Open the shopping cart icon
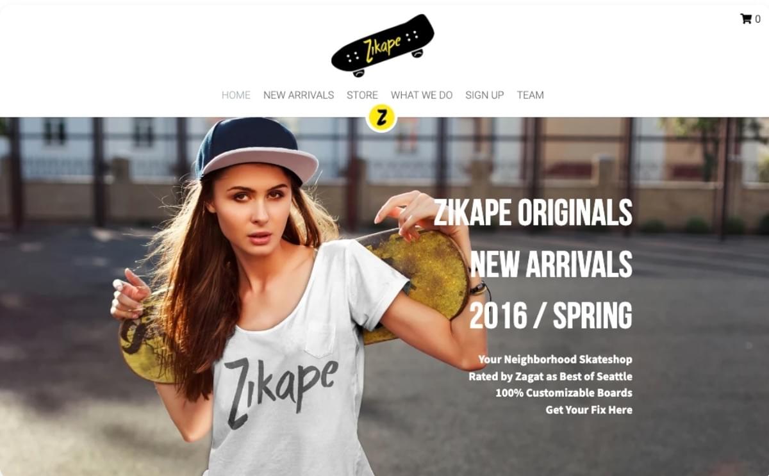Image resolution: width=769 pixels, height=476 pixels. coord(746,19)
